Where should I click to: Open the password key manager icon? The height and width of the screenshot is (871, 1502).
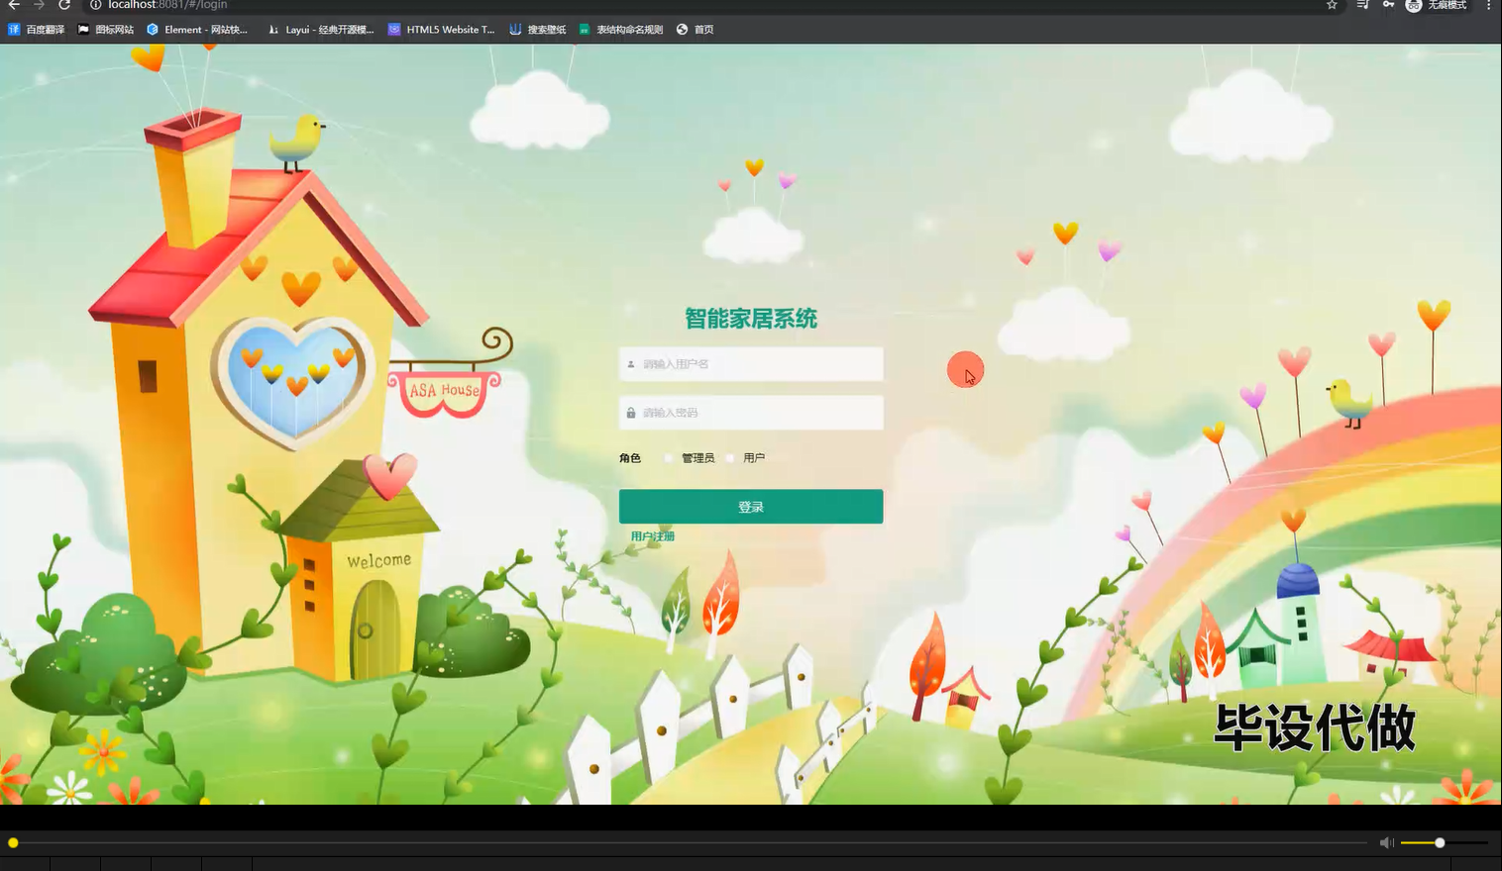[x=1387, y=6]
